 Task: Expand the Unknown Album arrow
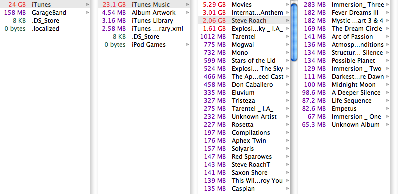coord(387,125)
